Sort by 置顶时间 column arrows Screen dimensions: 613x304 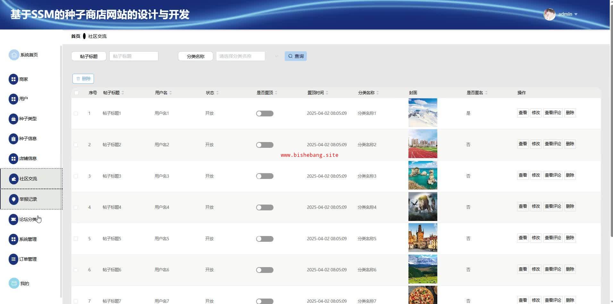pyautogui.click(x=327, y=93)
